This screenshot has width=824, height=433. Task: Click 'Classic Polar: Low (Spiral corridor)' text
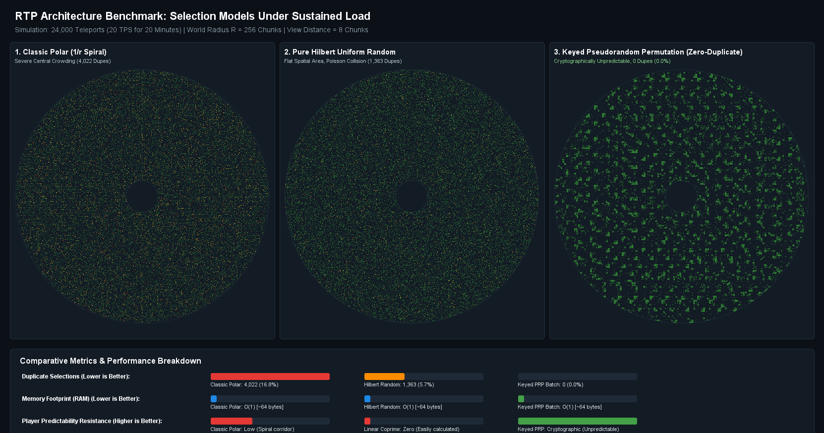252,429
